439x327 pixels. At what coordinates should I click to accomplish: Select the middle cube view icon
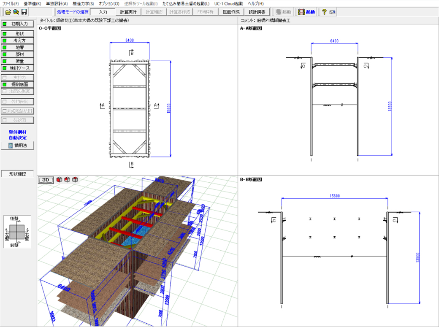click(x=67, y=180)
